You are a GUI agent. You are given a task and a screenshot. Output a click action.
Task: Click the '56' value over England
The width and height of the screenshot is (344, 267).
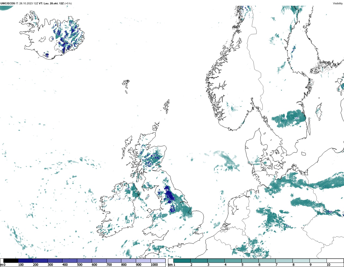[x=171, y=208]
